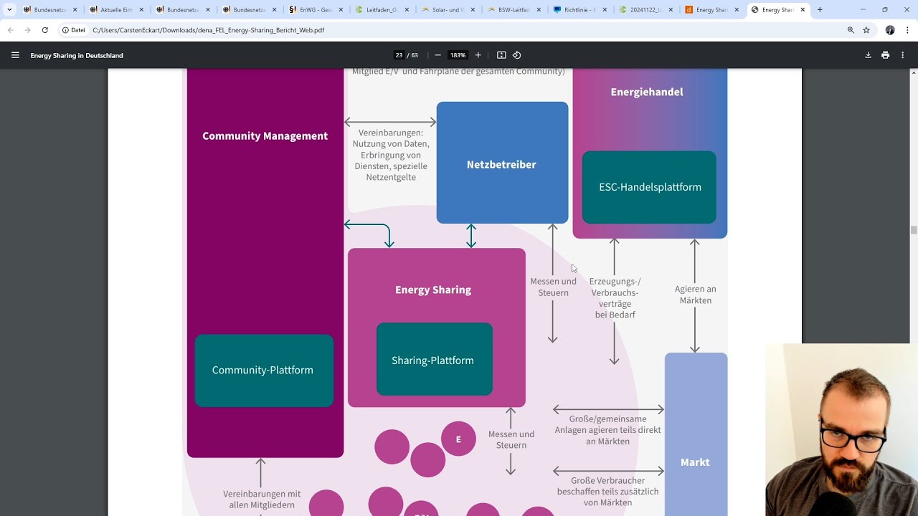Click the circle labeled E
Screen dimensions: 918x516
(x=458, y=439)
